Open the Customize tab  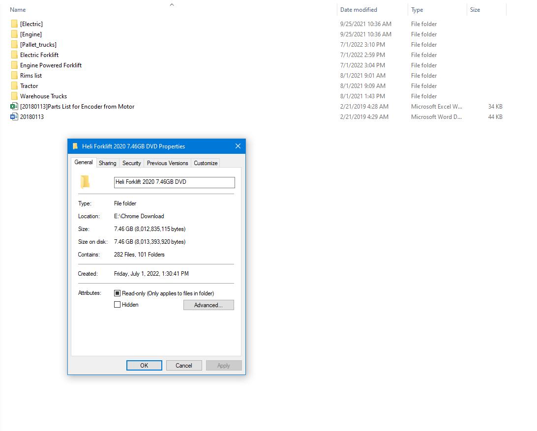pyautogui.click(x=206, y=163)
